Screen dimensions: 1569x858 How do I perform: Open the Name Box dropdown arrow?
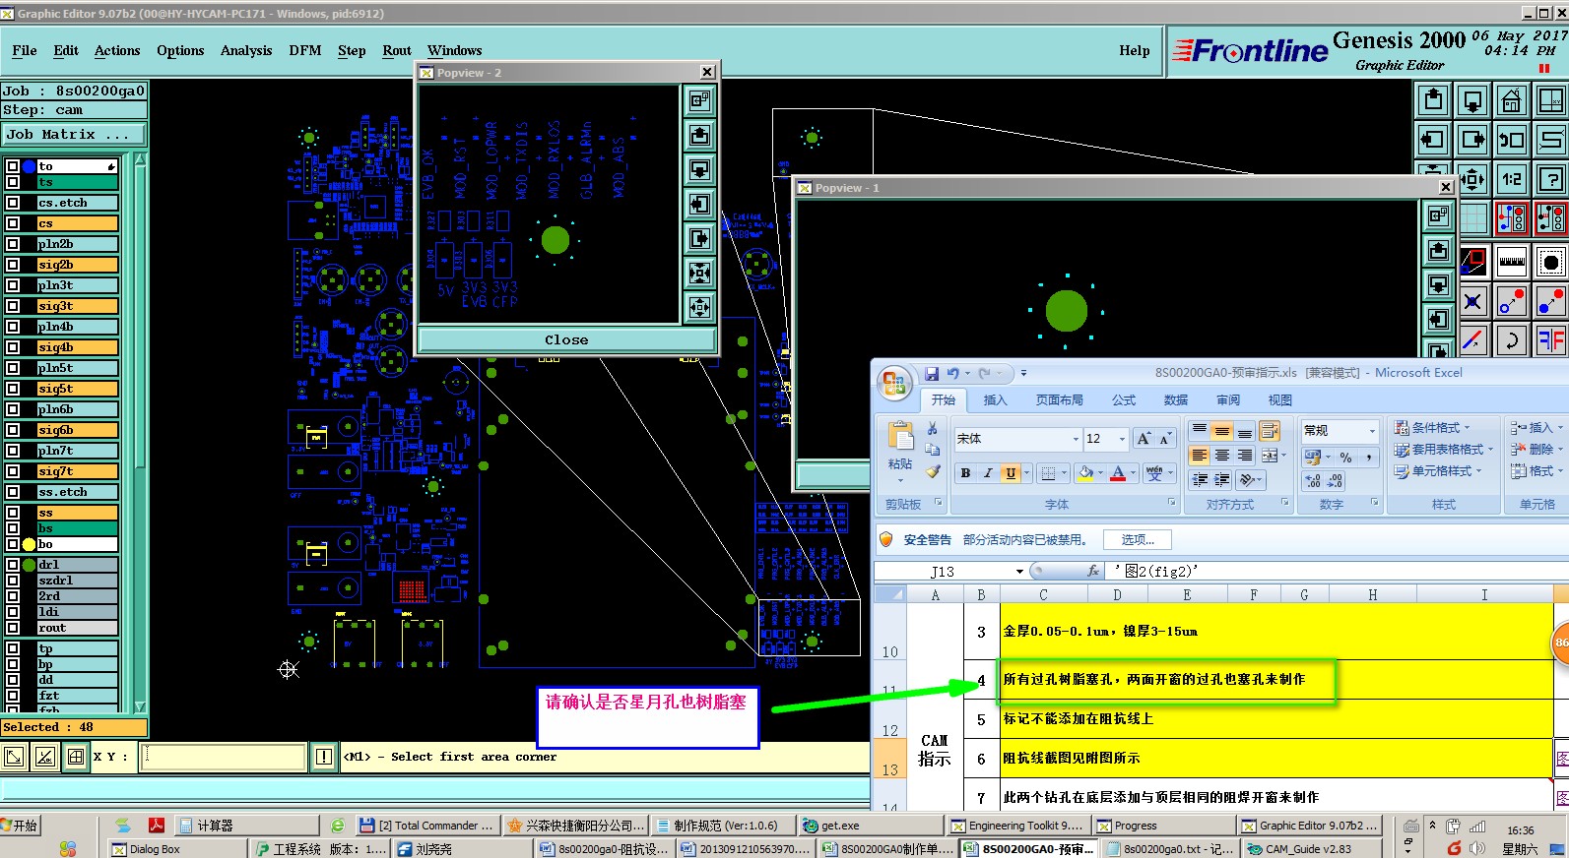click(x=1019, y=572)
